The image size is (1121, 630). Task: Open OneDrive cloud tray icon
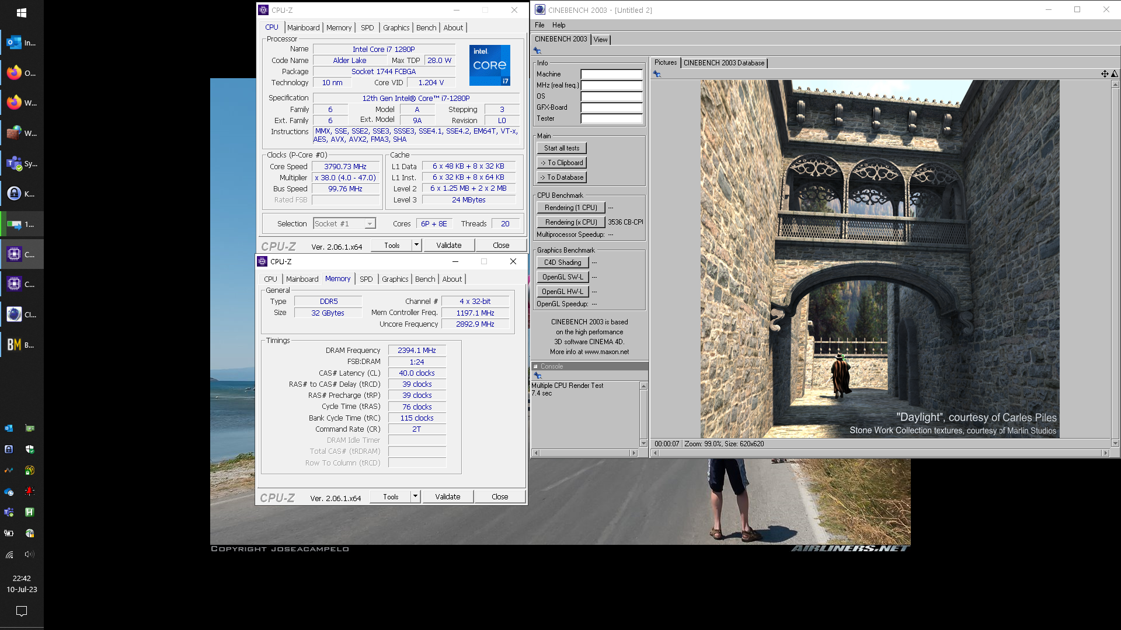[9, 491]
